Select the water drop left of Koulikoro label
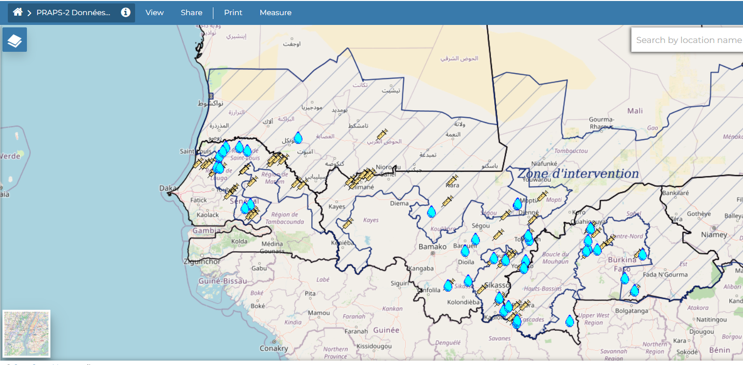This screenshot has width=743, height=365. pyautogui.click(x=431, y=212)
